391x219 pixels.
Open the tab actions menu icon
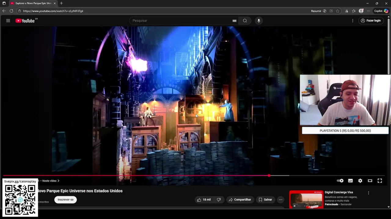[x=4, y=3]
